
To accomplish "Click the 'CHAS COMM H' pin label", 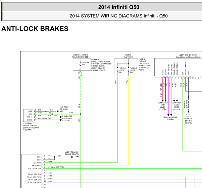I will [x=186, y=68].
